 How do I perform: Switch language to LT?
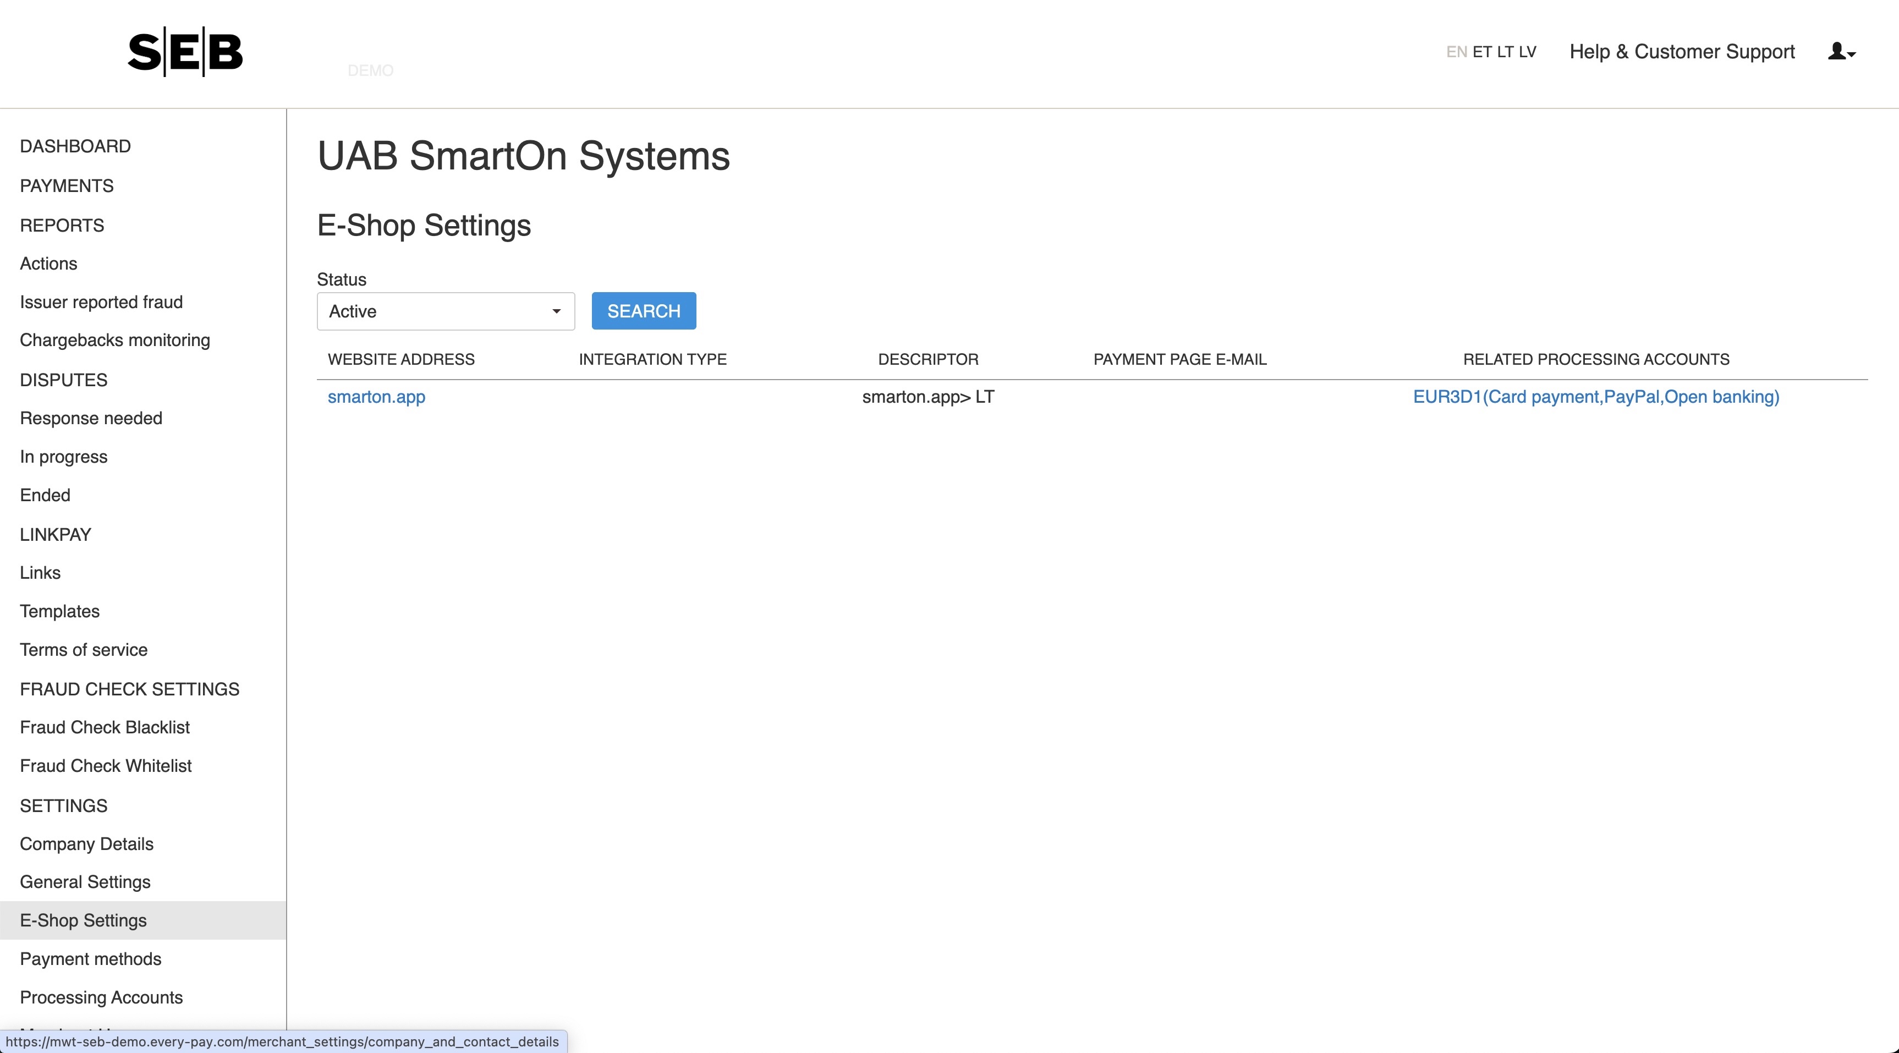click(x=1505, y=52)
